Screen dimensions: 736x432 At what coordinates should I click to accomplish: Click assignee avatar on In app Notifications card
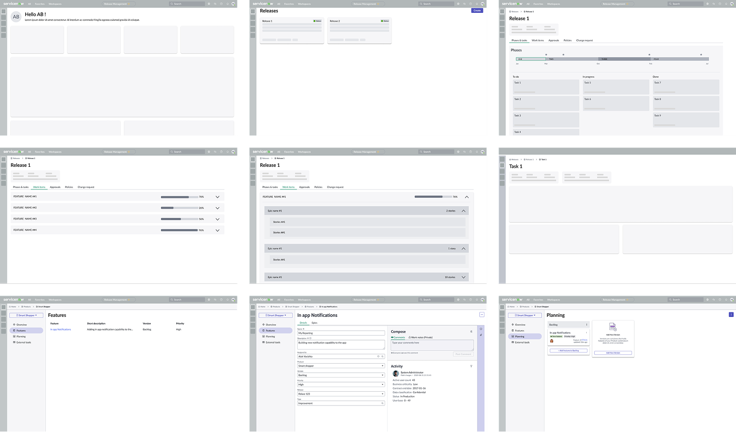[x=552, y=341]
